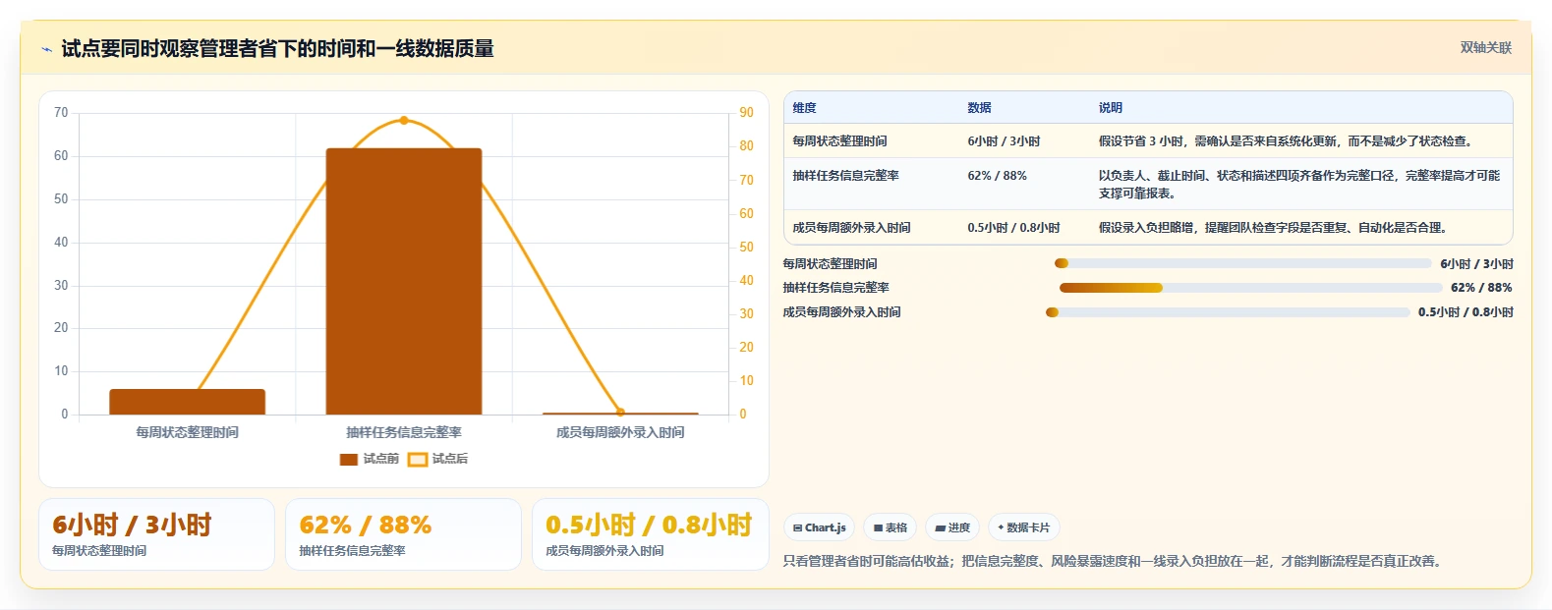The width and height of the screenshot is (1552, 610).
Task: Click the data card showing 62% / 88%
Action: pyautogui.click(x=403, y=534)
